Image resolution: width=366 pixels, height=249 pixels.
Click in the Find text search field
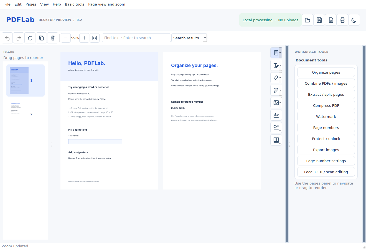(136, 38)
